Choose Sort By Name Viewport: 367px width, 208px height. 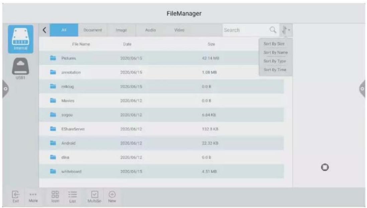point(275,52)
